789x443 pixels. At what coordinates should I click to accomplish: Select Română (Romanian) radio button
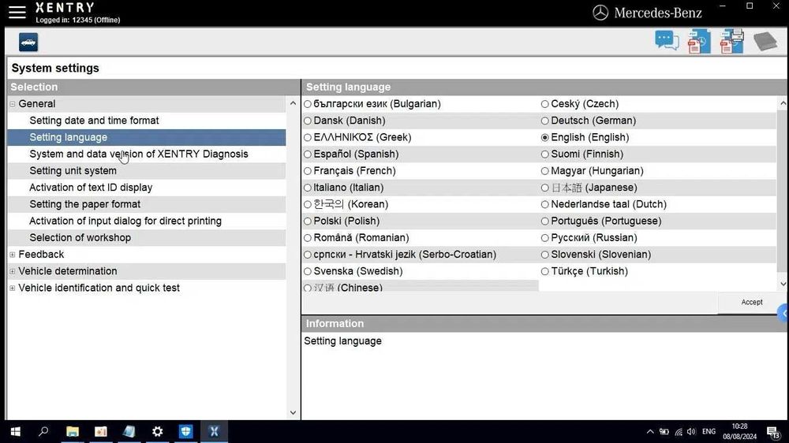[308, 238]
